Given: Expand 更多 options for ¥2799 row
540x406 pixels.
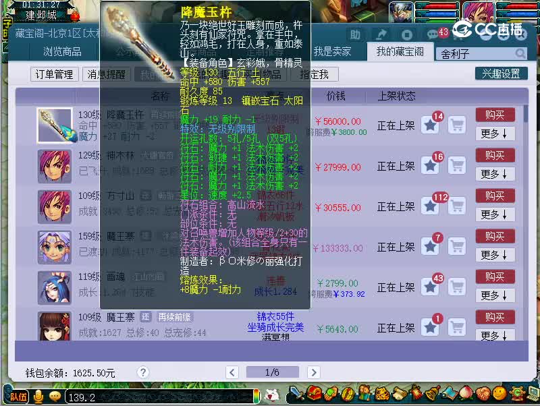Looking at the screenshot, I should pos(495,295).
